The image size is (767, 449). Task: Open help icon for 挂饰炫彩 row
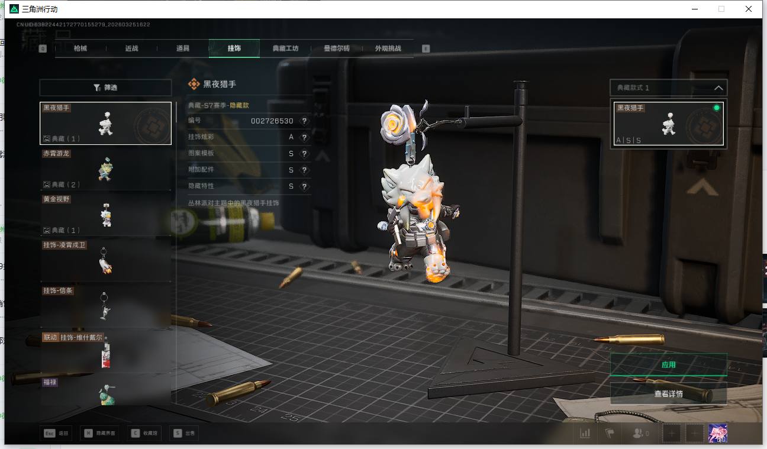click(x=304, y=137)
